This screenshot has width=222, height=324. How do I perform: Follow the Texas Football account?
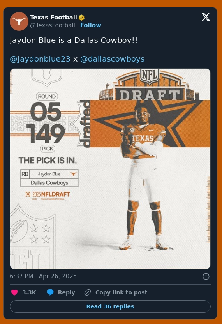pos(91,25)
